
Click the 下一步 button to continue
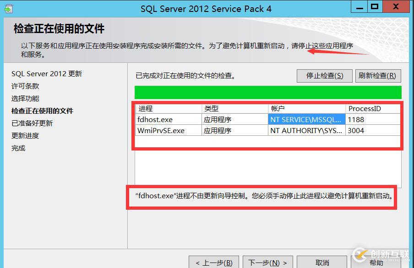(x=268, y=262)
